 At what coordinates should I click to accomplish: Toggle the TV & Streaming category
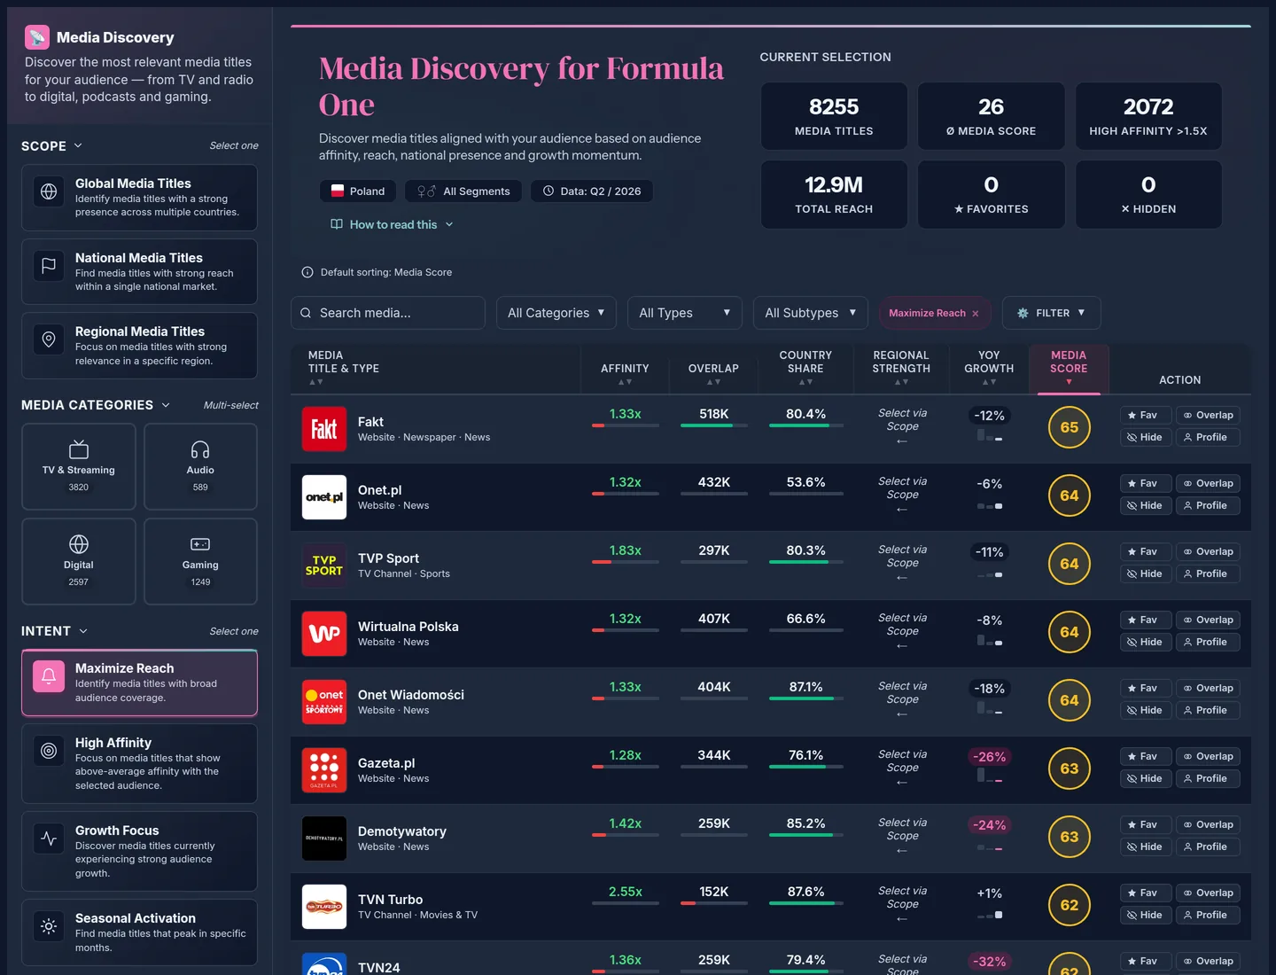click(79, 466)
